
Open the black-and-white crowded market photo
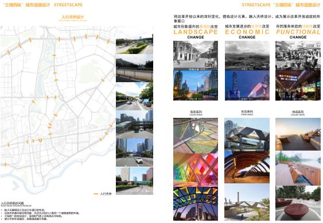pyautogui.click(x=298, y=55)
